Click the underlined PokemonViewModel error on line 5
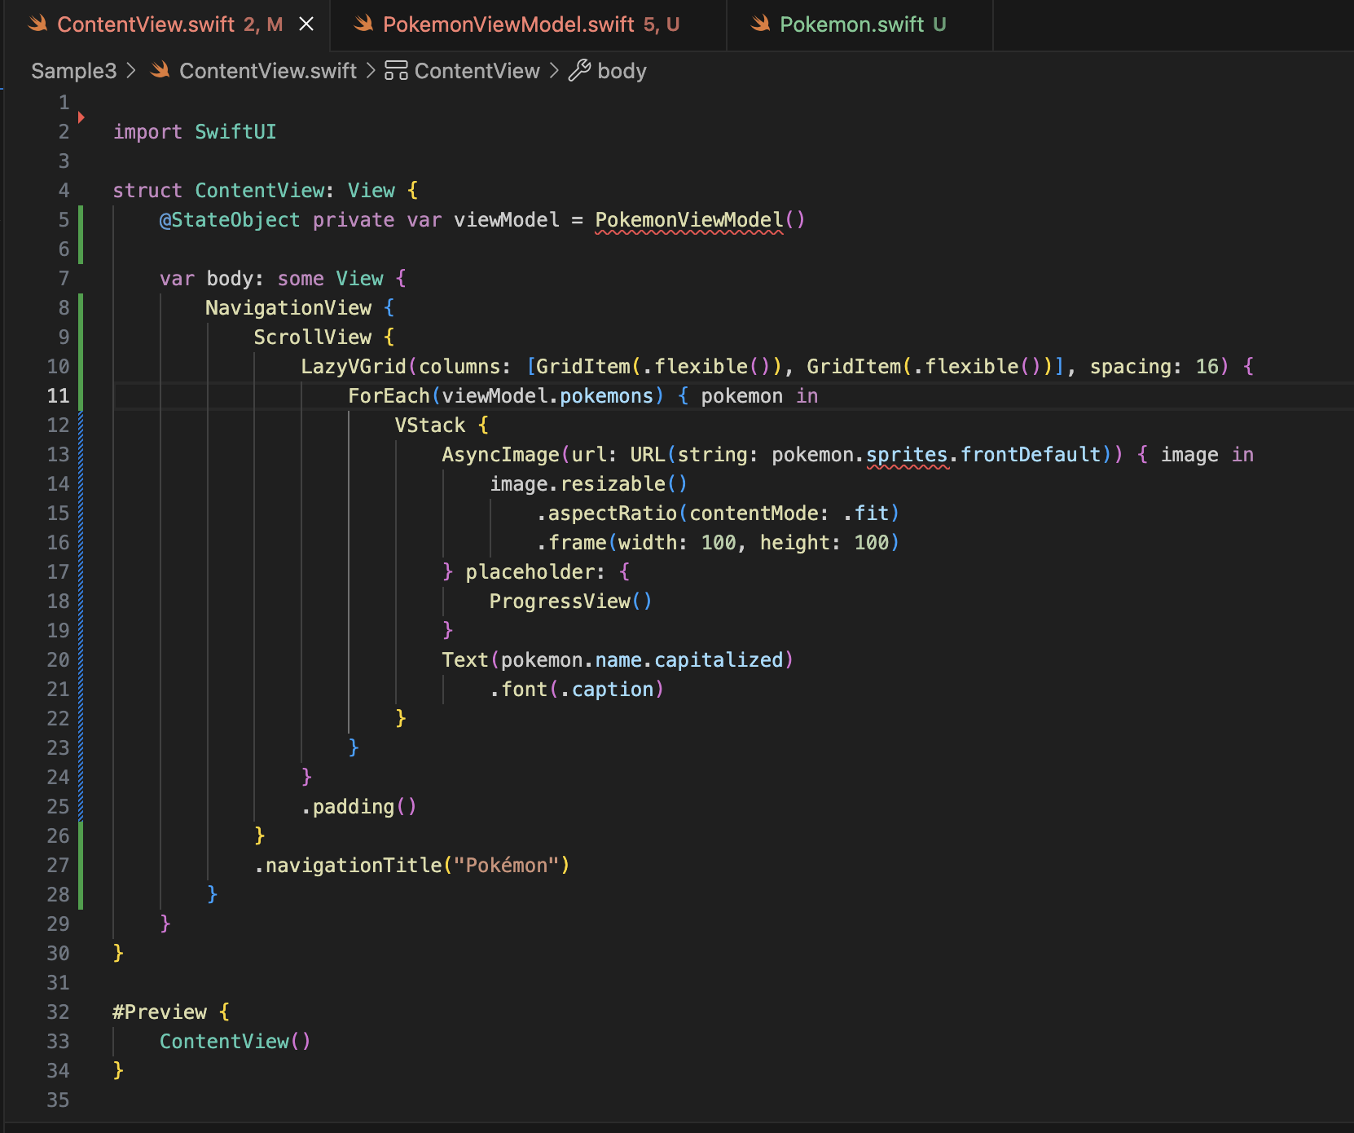1354x1133 pixels. 689,220
